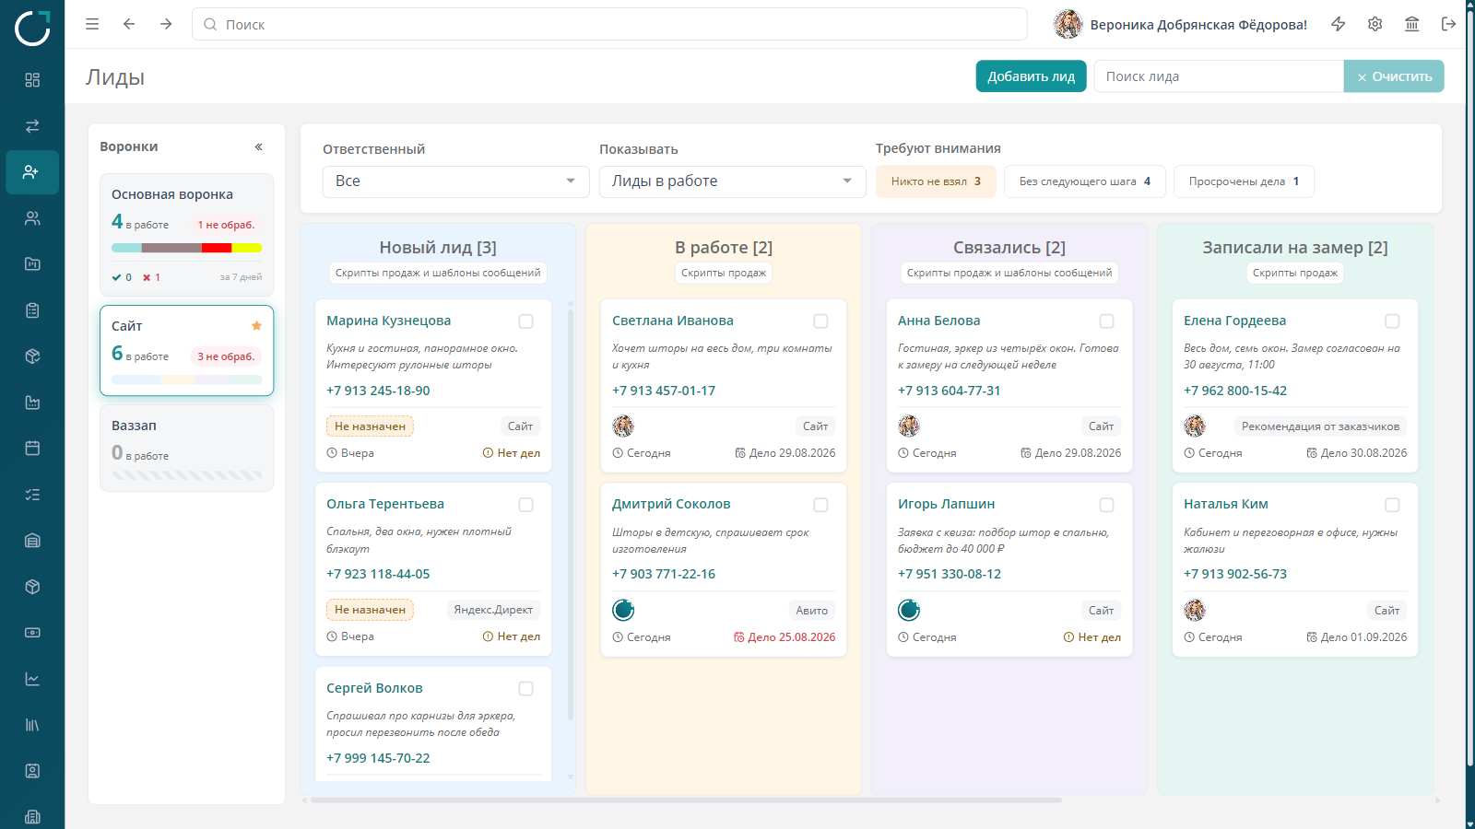Go back with the left arrow icon
Screen dimensions: 1475x829
tap(129, 24)
